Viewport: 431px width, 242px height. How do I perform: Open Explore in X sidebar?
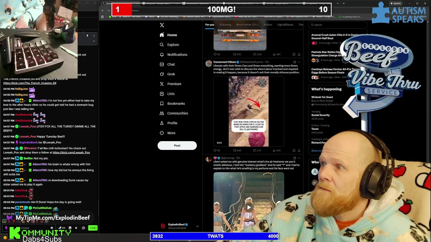pos(169,45)
